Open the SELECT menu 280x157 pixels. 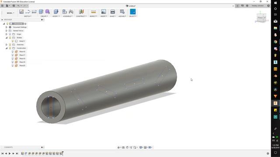pos(133,16)
